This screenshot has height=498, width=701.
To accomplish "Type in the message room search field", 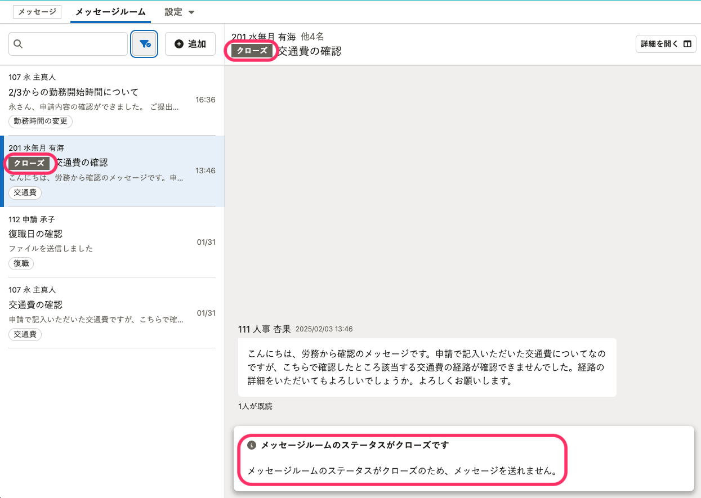I will [x=73, y=44].
